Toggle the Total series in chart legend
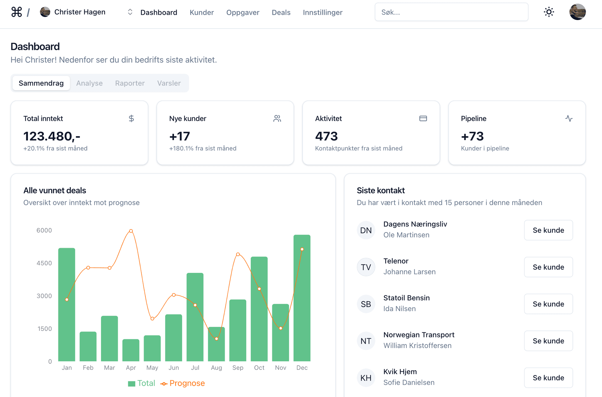The height and width of the screenshot is (397, 602). (x=142, y=383)
